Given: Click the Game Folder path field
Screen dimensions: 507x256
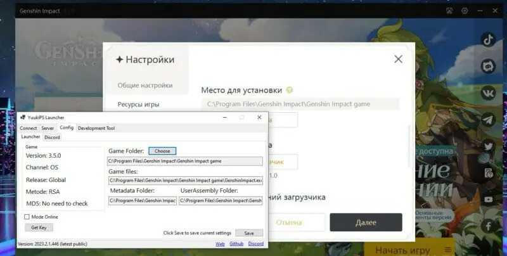Looking at the screenshot, I should pyautogui.click(x=185, y=161).
